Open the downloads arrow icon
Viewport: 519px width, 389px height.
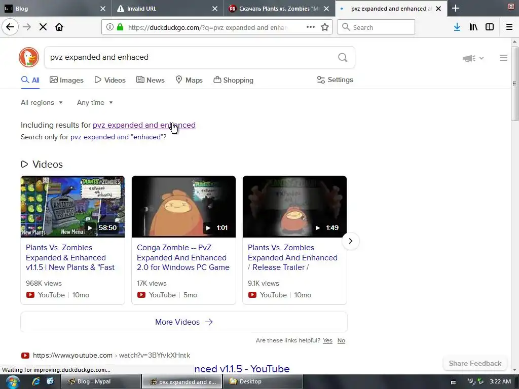tap(457, 27)
